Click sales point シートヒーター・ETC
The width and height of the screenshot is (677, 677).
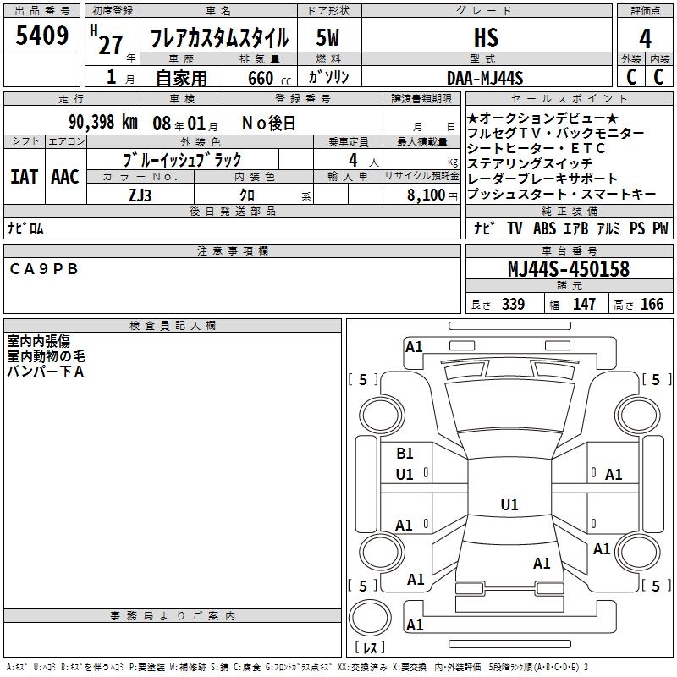(537, 149)
